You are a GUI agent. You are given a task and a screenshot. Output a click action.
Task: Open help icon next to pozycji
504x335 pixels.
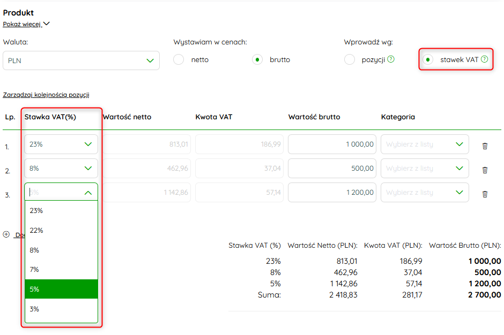(x=391, y=59)
